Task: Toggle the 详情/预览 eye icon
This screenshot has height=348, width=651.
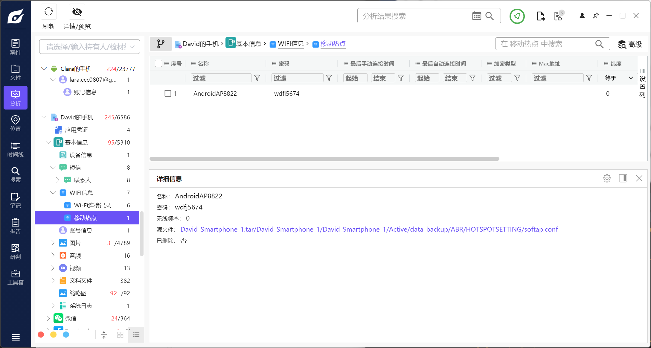Action: pos(77,12)
